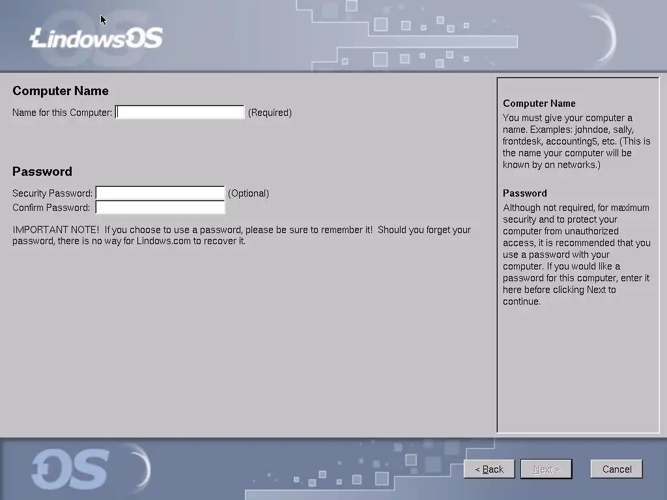Select the Confirm Password input box
The width and height of the screenshot is (667, 500).
click(x=160, y=208)
